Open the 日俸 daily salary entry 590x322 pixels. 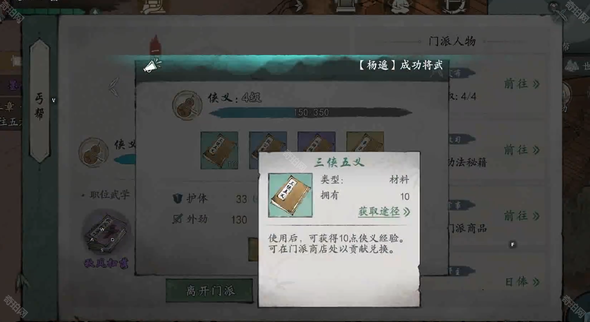[522, 282]
